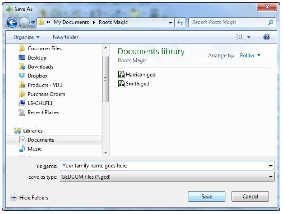Image resolution: width=283 pixels, height=214 pixels.
Task: Select LS-CHLF11 in the sidebar
Action: click(x=40, y=103)
